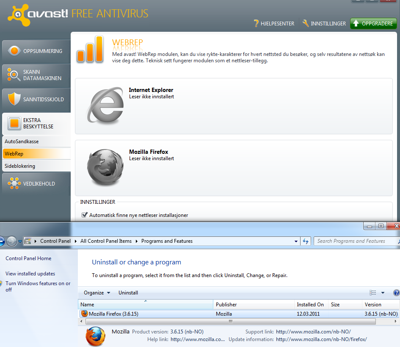
Task: Click the Vedlikehold maintenance icon
Action: click(14, 183)
